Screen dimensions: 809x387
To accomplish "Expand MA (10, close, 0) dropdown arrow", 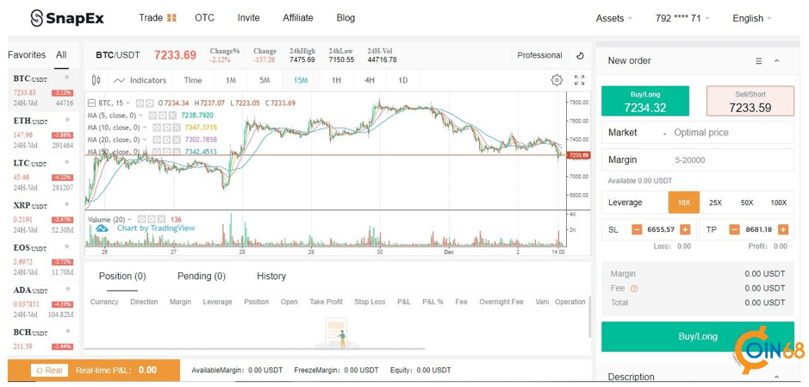I will 145,128.
